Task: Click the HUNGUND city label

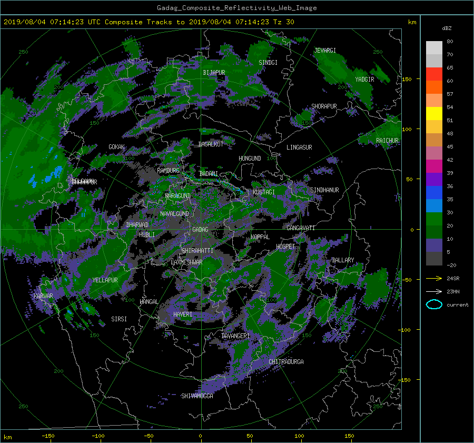Action: point(250,159)
